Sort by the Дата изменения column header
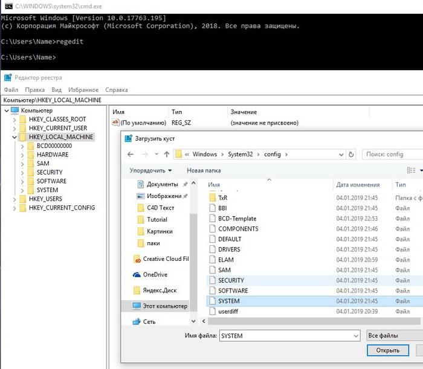This screenshot has width=423, height=369. (358, 185)
